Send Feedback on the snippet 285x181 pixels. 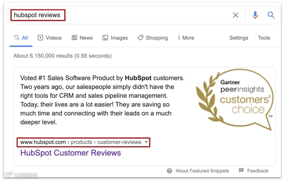click(258, 171)
